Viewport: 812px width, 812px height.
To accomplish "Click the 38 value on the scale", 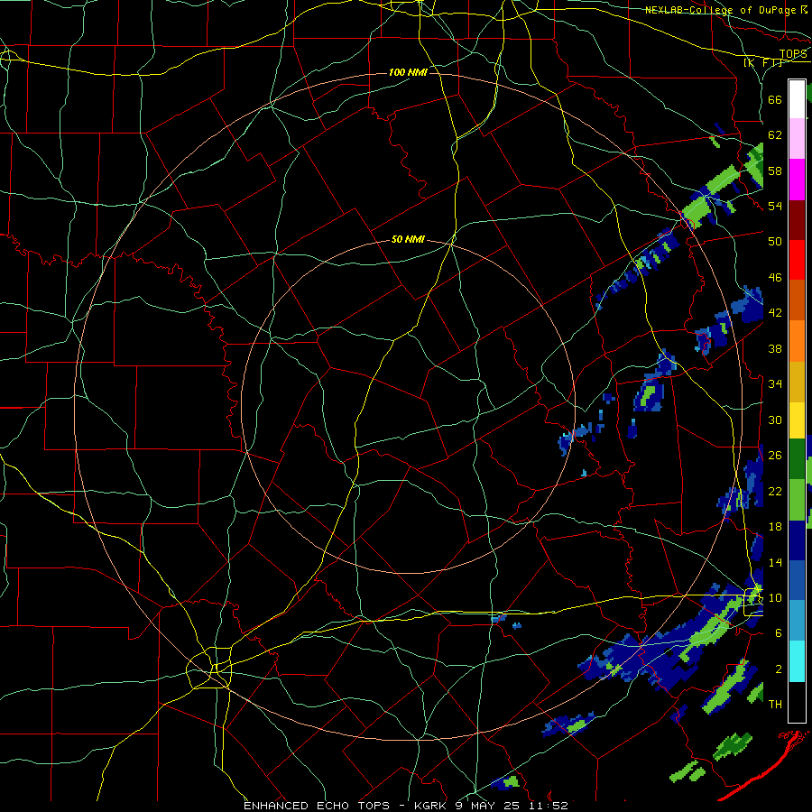I will coord(775,348).
